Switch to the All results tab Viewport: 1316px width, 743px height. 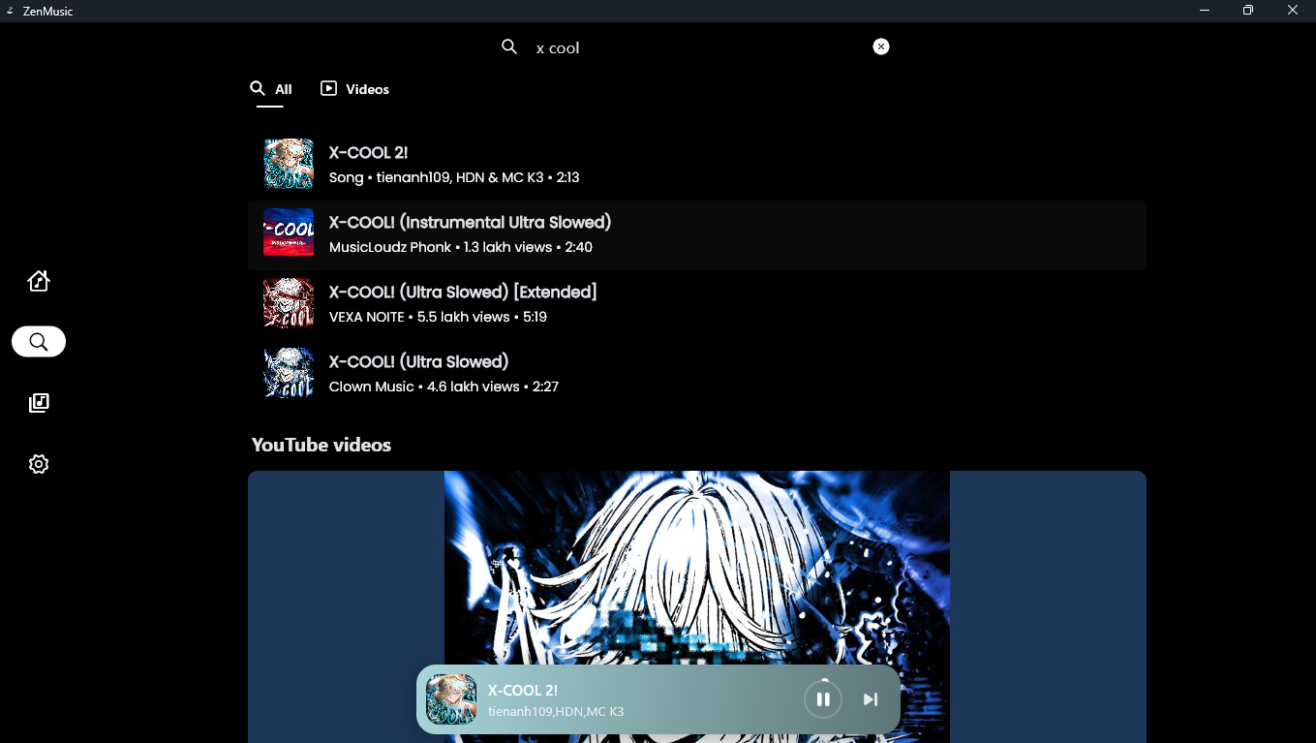[x=270, y=89]
